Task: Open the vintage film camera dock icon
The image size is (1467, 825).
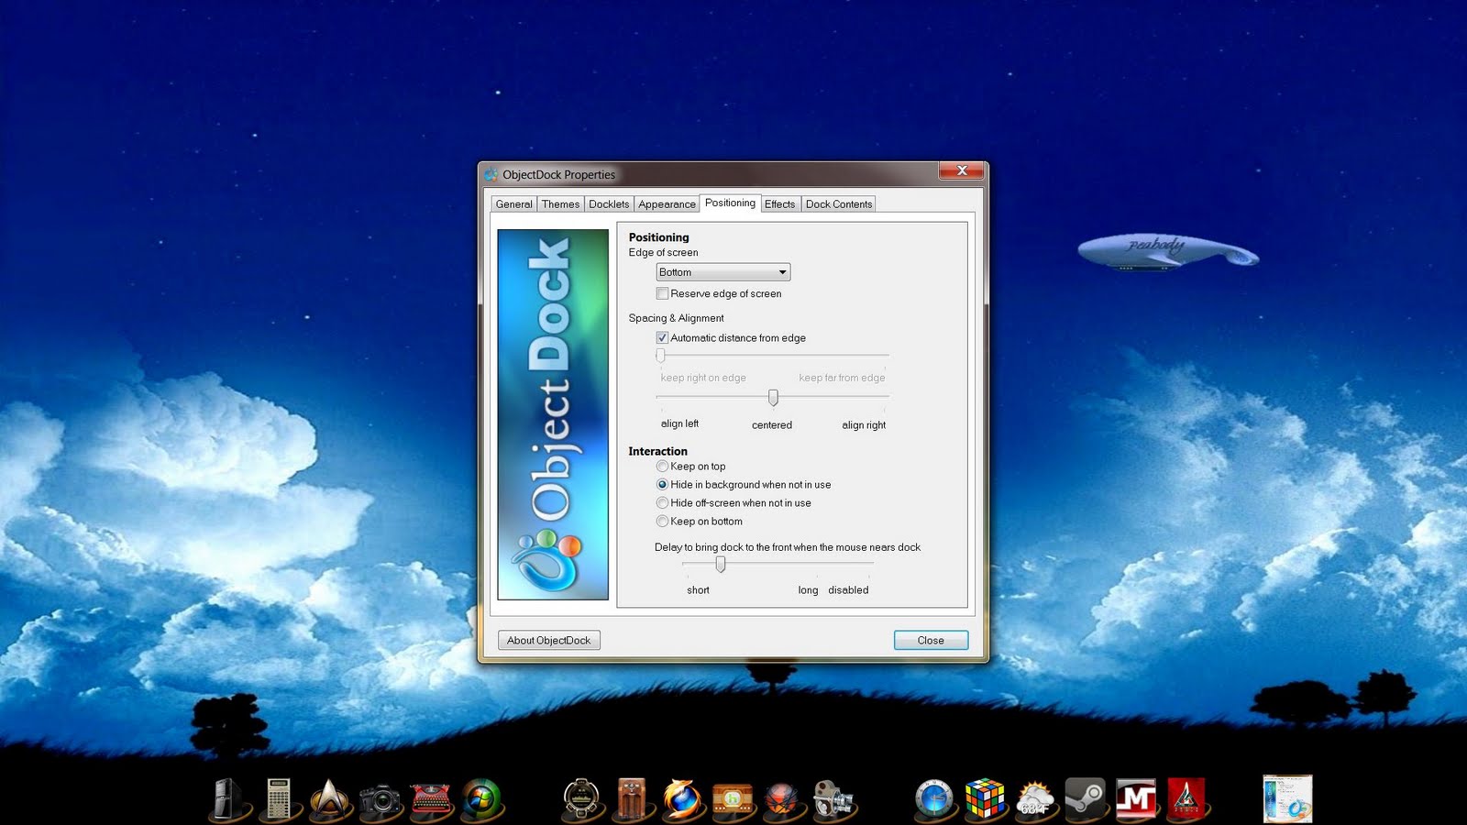Action: coord(833,799)
